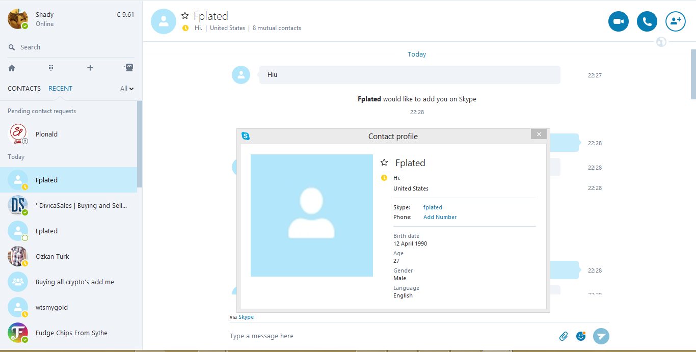Switch to the RECENT tab
The image size is (696, 352).
point(60,89)
